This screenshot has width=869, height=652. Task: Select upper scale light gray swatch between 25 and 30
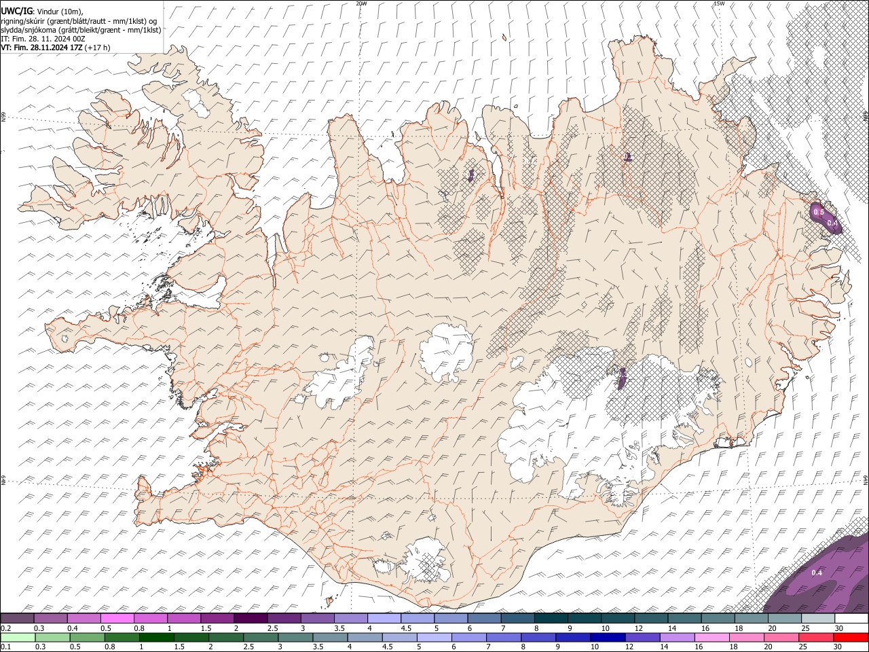817,619
